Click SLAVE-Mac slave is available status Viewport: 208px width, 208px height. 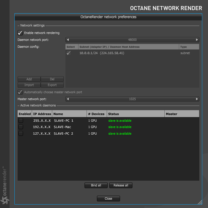[120, 127]
